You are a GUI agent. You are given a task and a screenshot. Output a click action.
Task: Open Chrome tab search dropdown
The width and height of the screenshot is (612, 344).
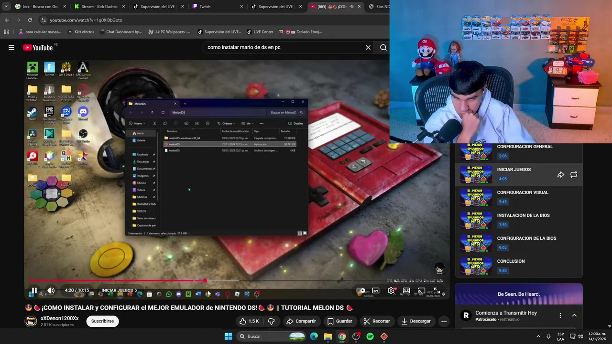6,7
